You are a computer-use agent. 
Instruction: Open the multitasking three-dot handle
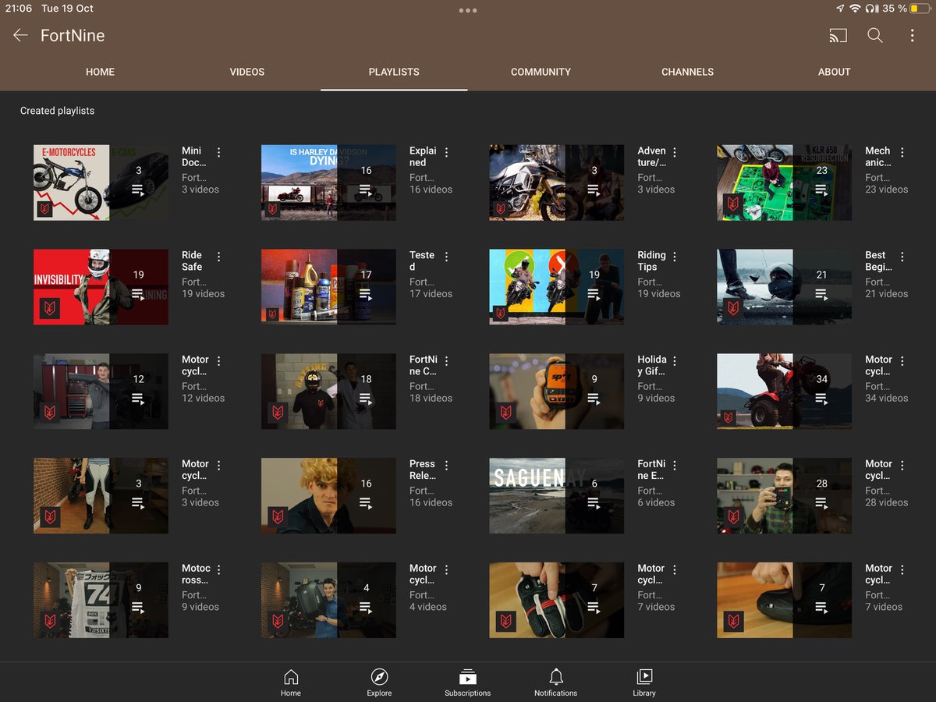tap(468, 10)
